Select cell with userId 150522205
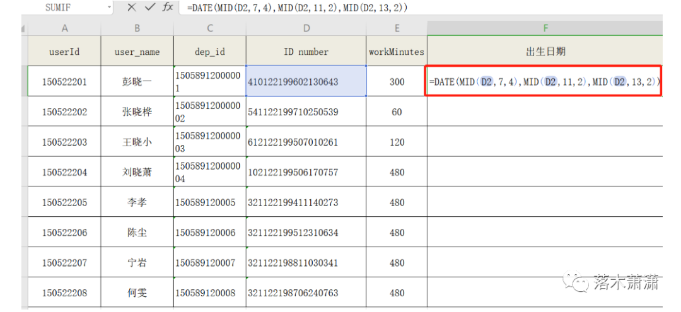Screen dimensions: 681x312 (65, 202)
